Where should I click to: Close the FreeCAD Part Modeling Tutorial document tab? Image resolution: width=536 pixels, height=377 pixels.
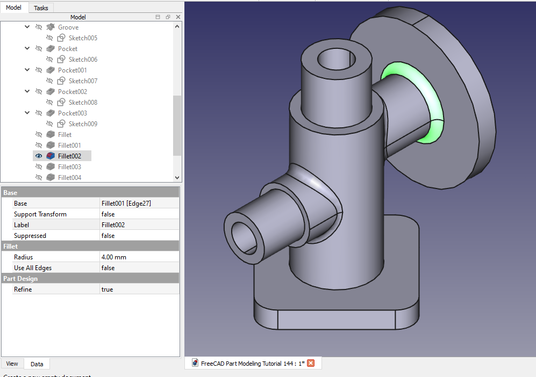tap(310, 363)
